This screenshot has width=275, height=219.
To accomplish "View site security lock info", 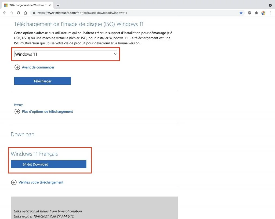I will click(x=34, y=13).
